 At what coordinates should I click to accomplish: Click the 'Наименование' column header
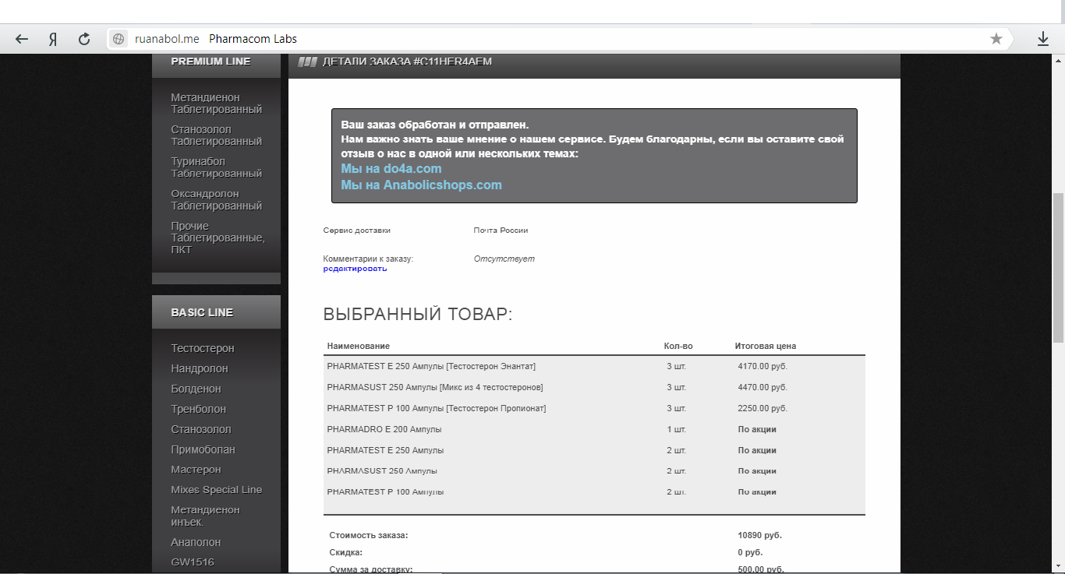358,346
